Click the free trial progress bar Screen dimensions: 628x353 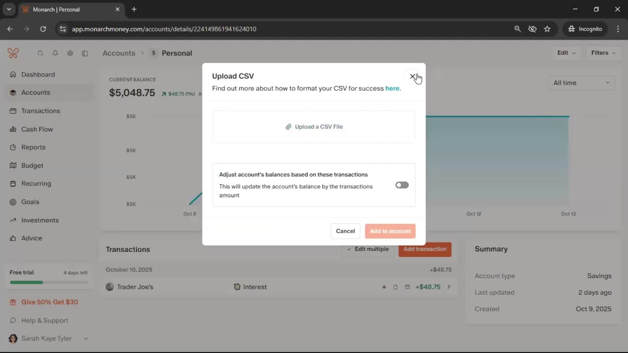coord(49,282)
